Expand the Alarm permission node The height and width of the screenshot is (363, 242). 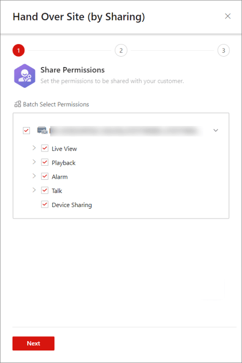click(x=34, y=176)
